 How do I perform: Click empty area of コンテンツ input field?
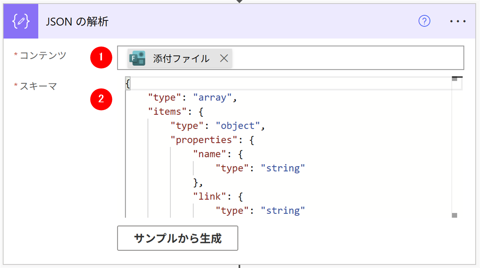tap(344, 58)
